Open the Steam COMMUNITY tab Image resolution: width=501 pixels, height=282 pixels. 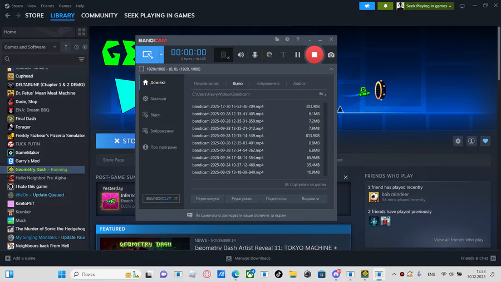[x=100, y=16]
